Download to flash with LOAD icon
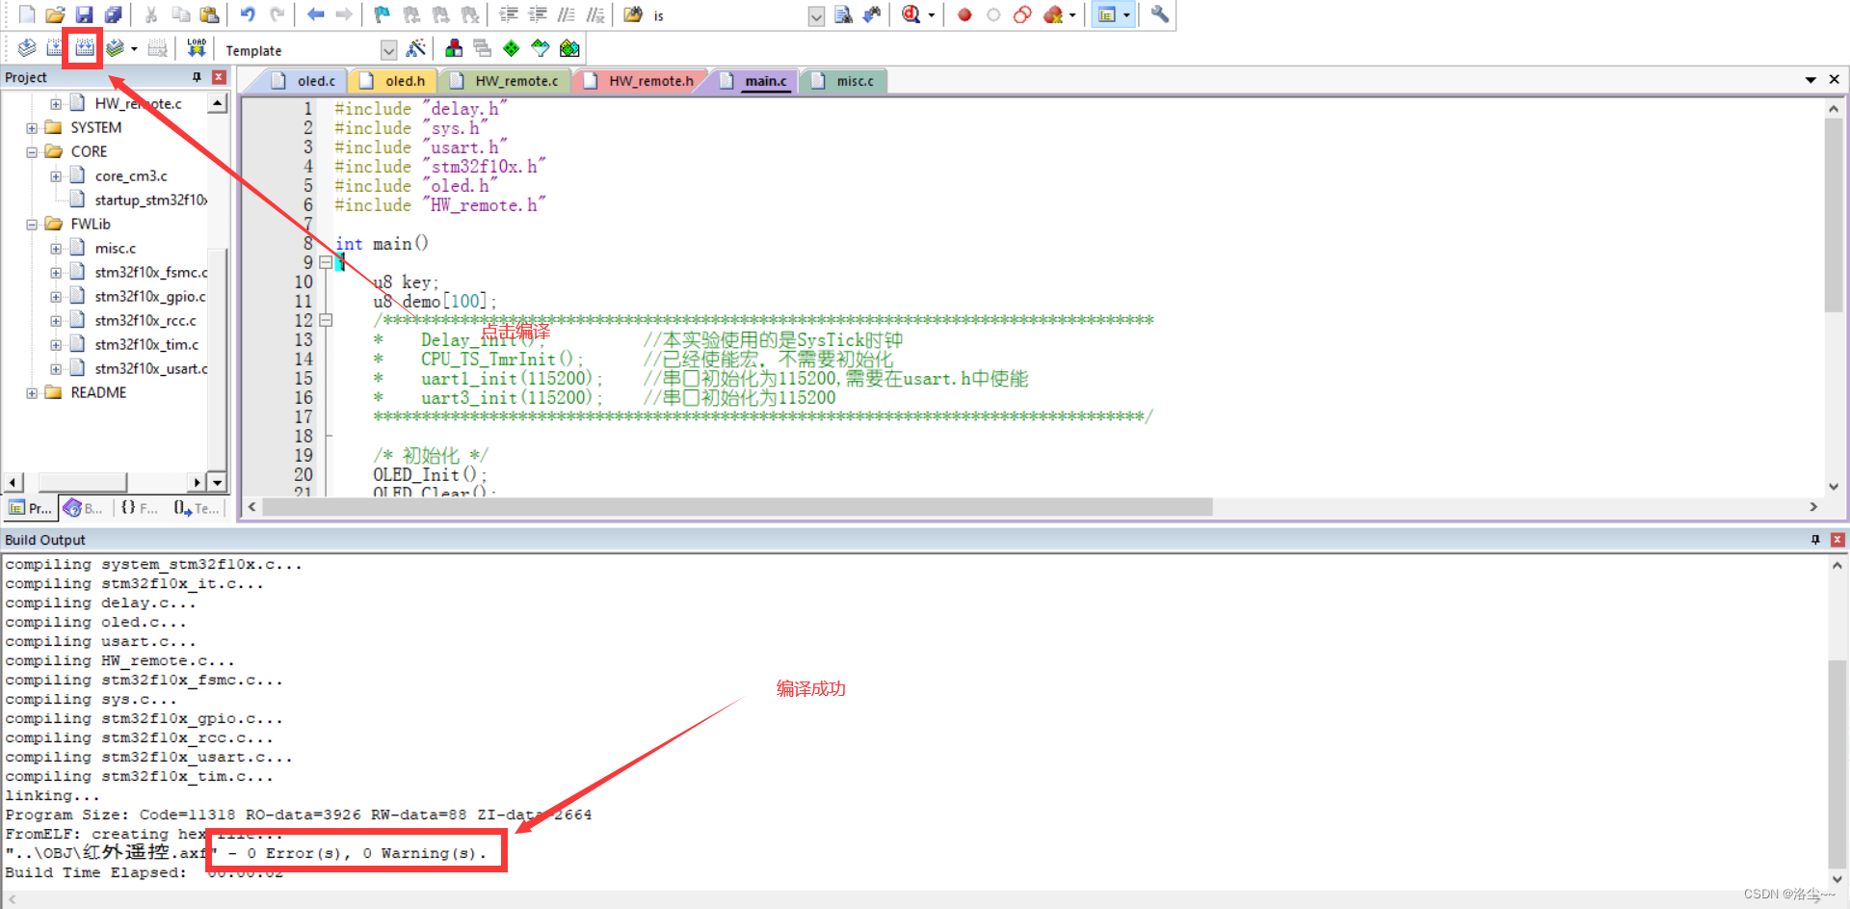Screen dimensions: 1850x909 [197, 48]
